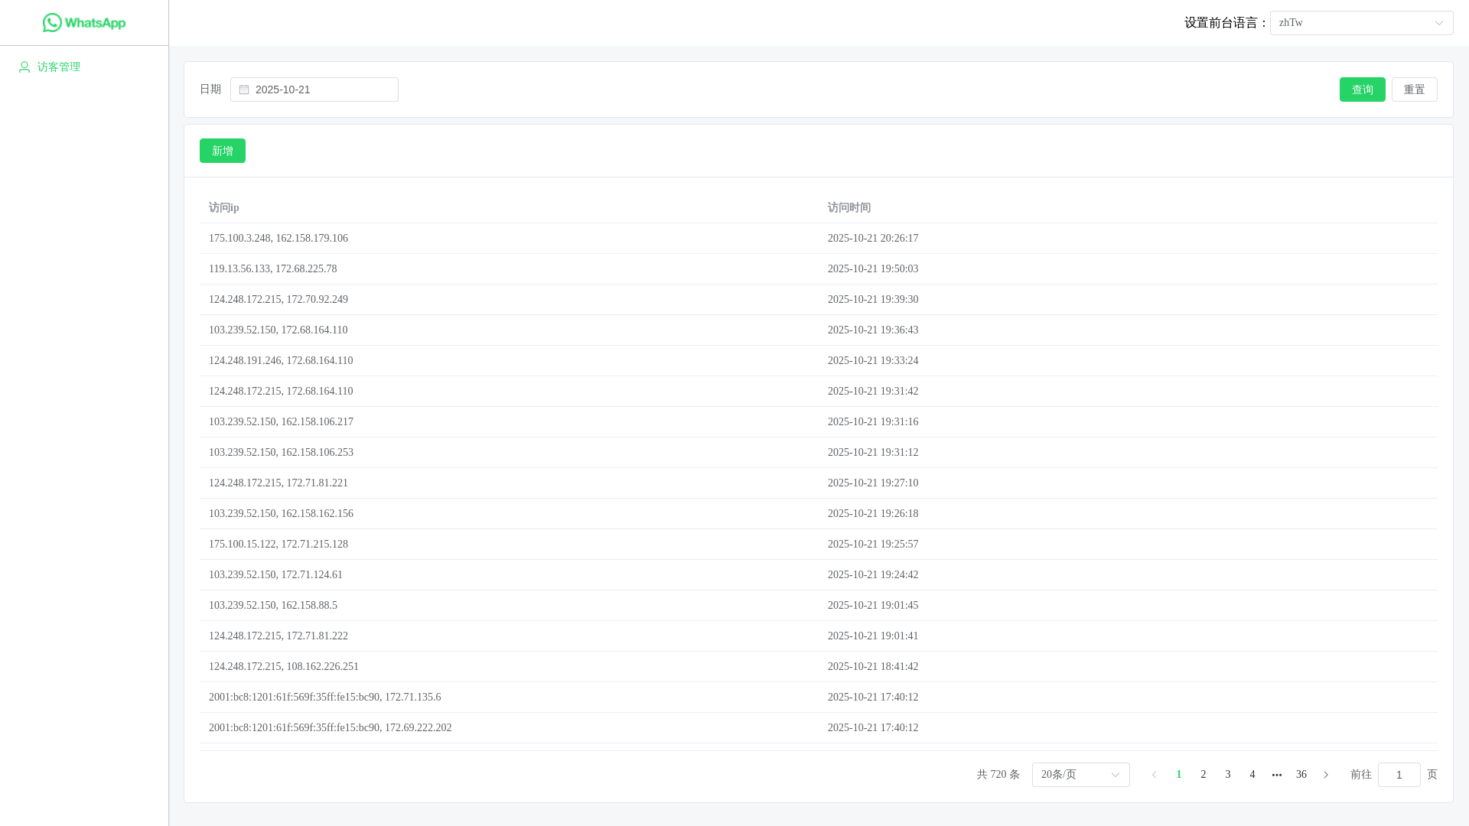Select row with IP 175.100.3.248
1469x826 pixels.
tap(278, 239)
